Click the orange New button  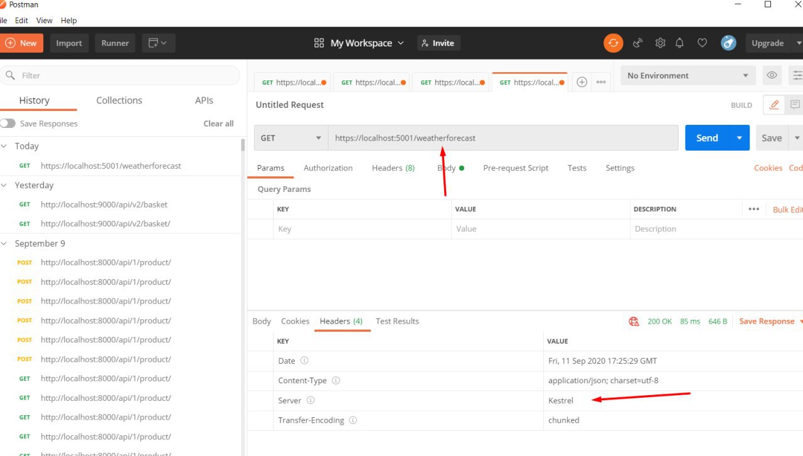click(21, 43)
